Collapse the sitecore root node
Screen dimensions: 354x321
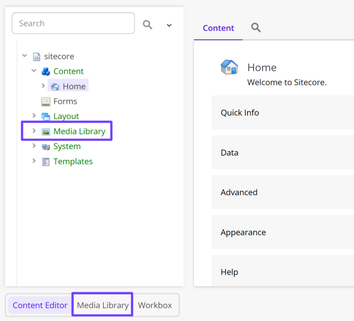(24, 56)
